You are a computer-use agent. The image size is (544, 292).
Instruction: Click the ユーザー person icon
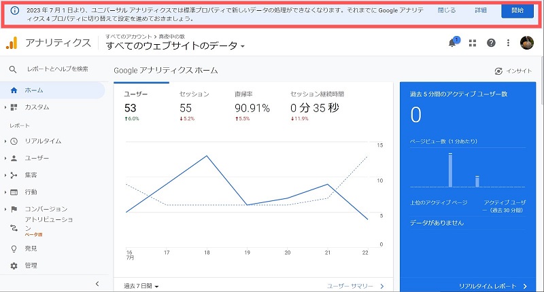[x=14, y=158]
